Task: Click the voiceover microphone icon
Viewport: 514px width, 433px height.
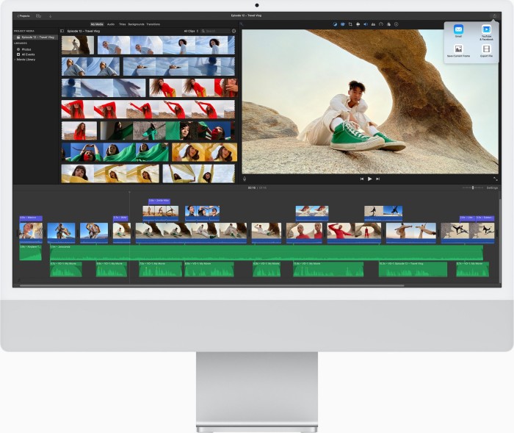Action: point(245,178)
